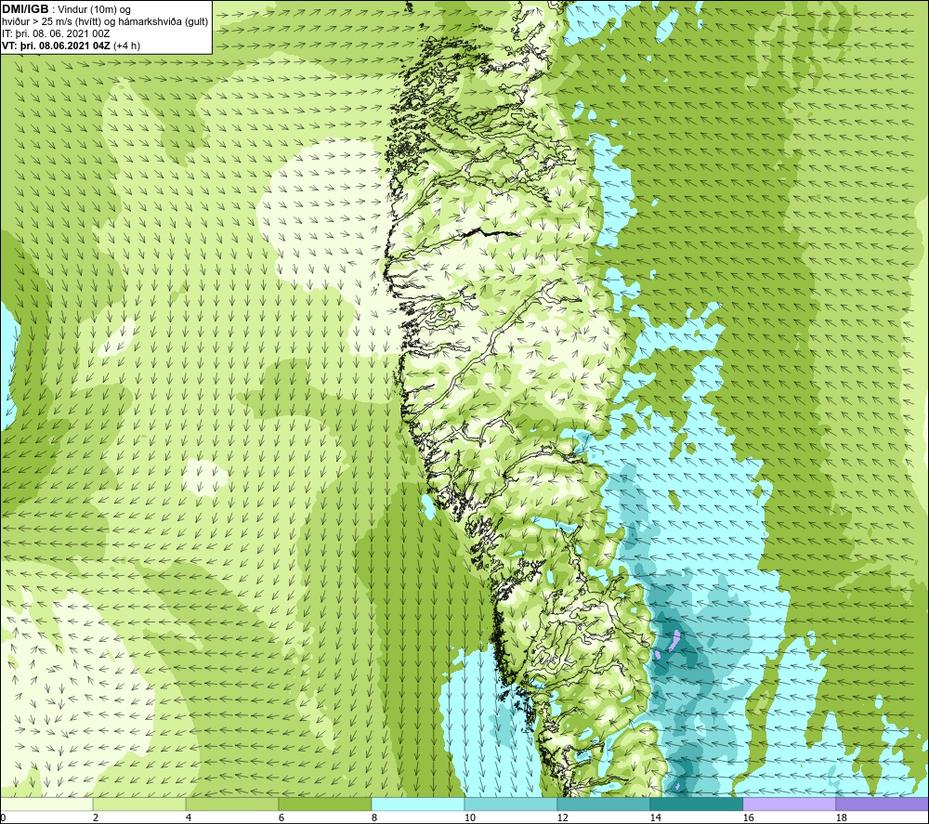Click the legend scale label 16

tap(748, 818)
